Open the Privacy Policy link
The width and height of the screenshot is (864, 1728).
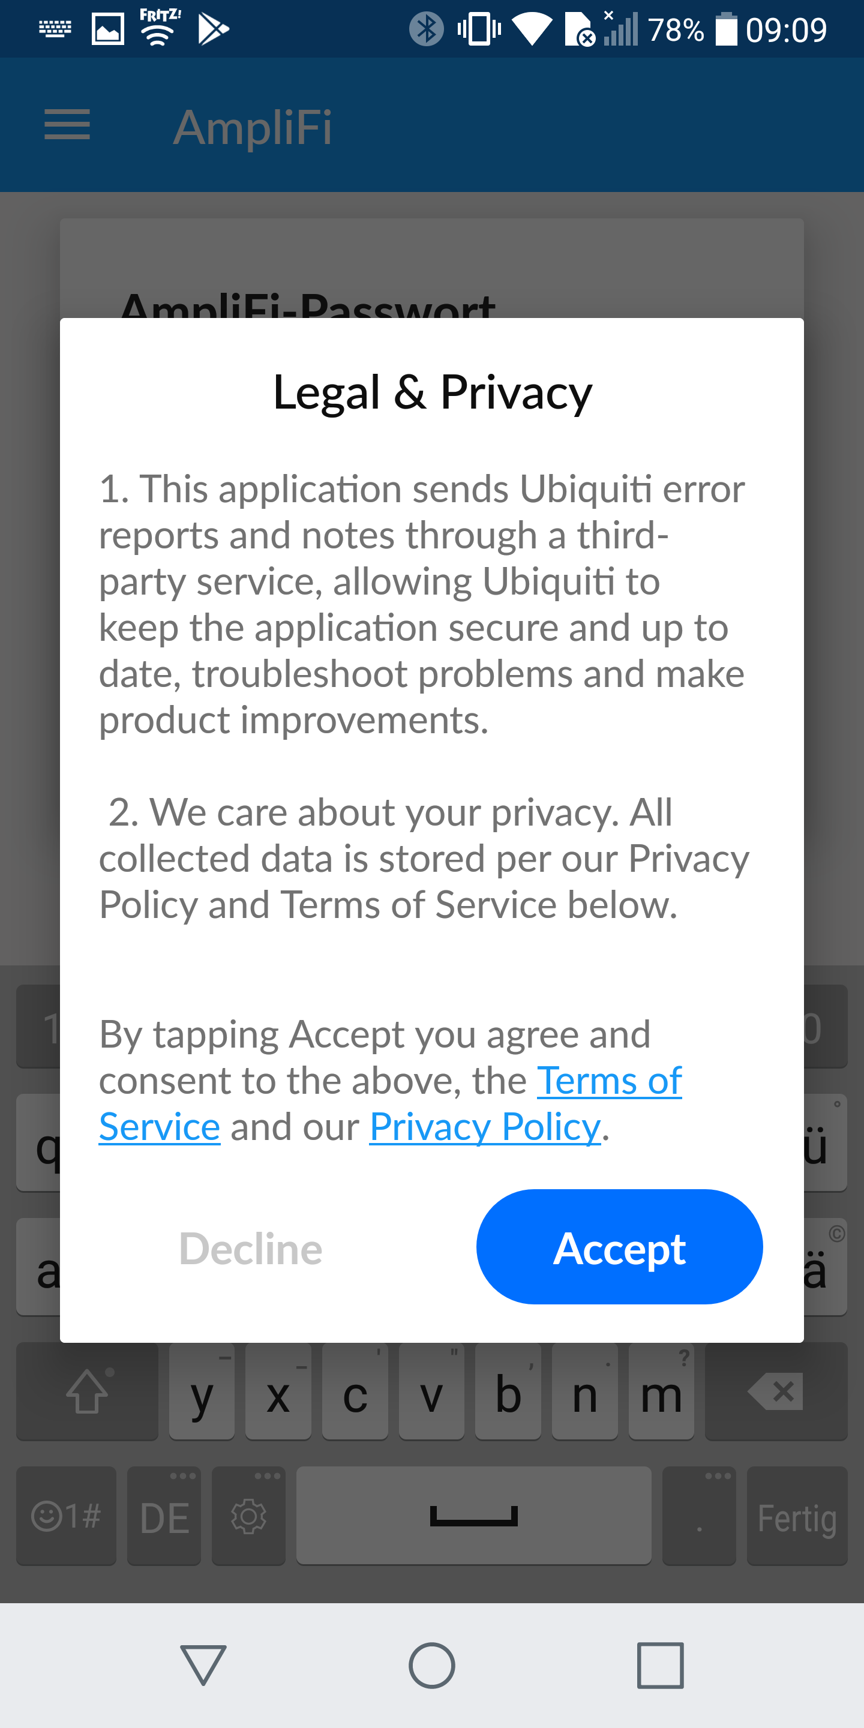(x=484, y=1127)
